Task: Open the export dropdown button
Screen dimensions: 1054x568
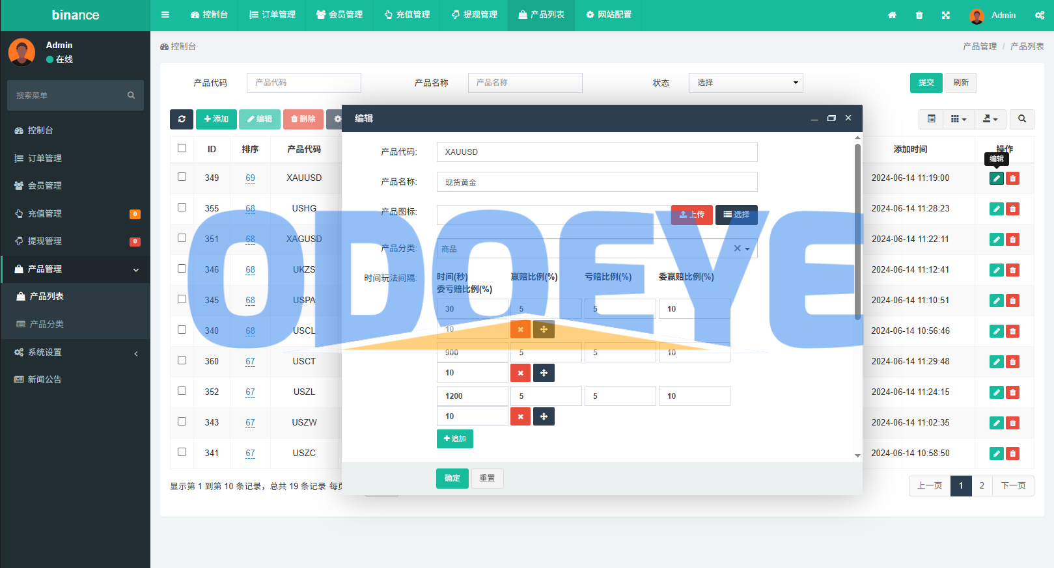Action: (x=990, y=119)
